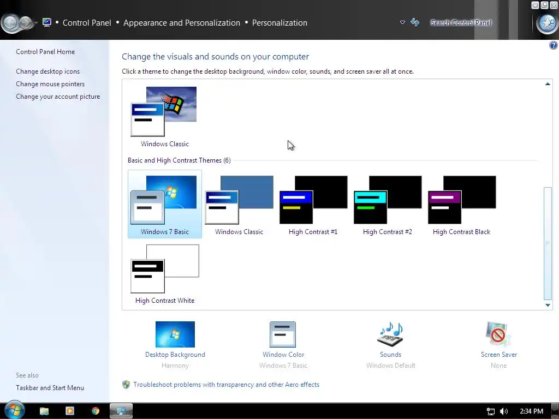The width and height of the screenshot is (559, 419).
Task: Open Control Panel breadcrumb
Action: point(87,23)
